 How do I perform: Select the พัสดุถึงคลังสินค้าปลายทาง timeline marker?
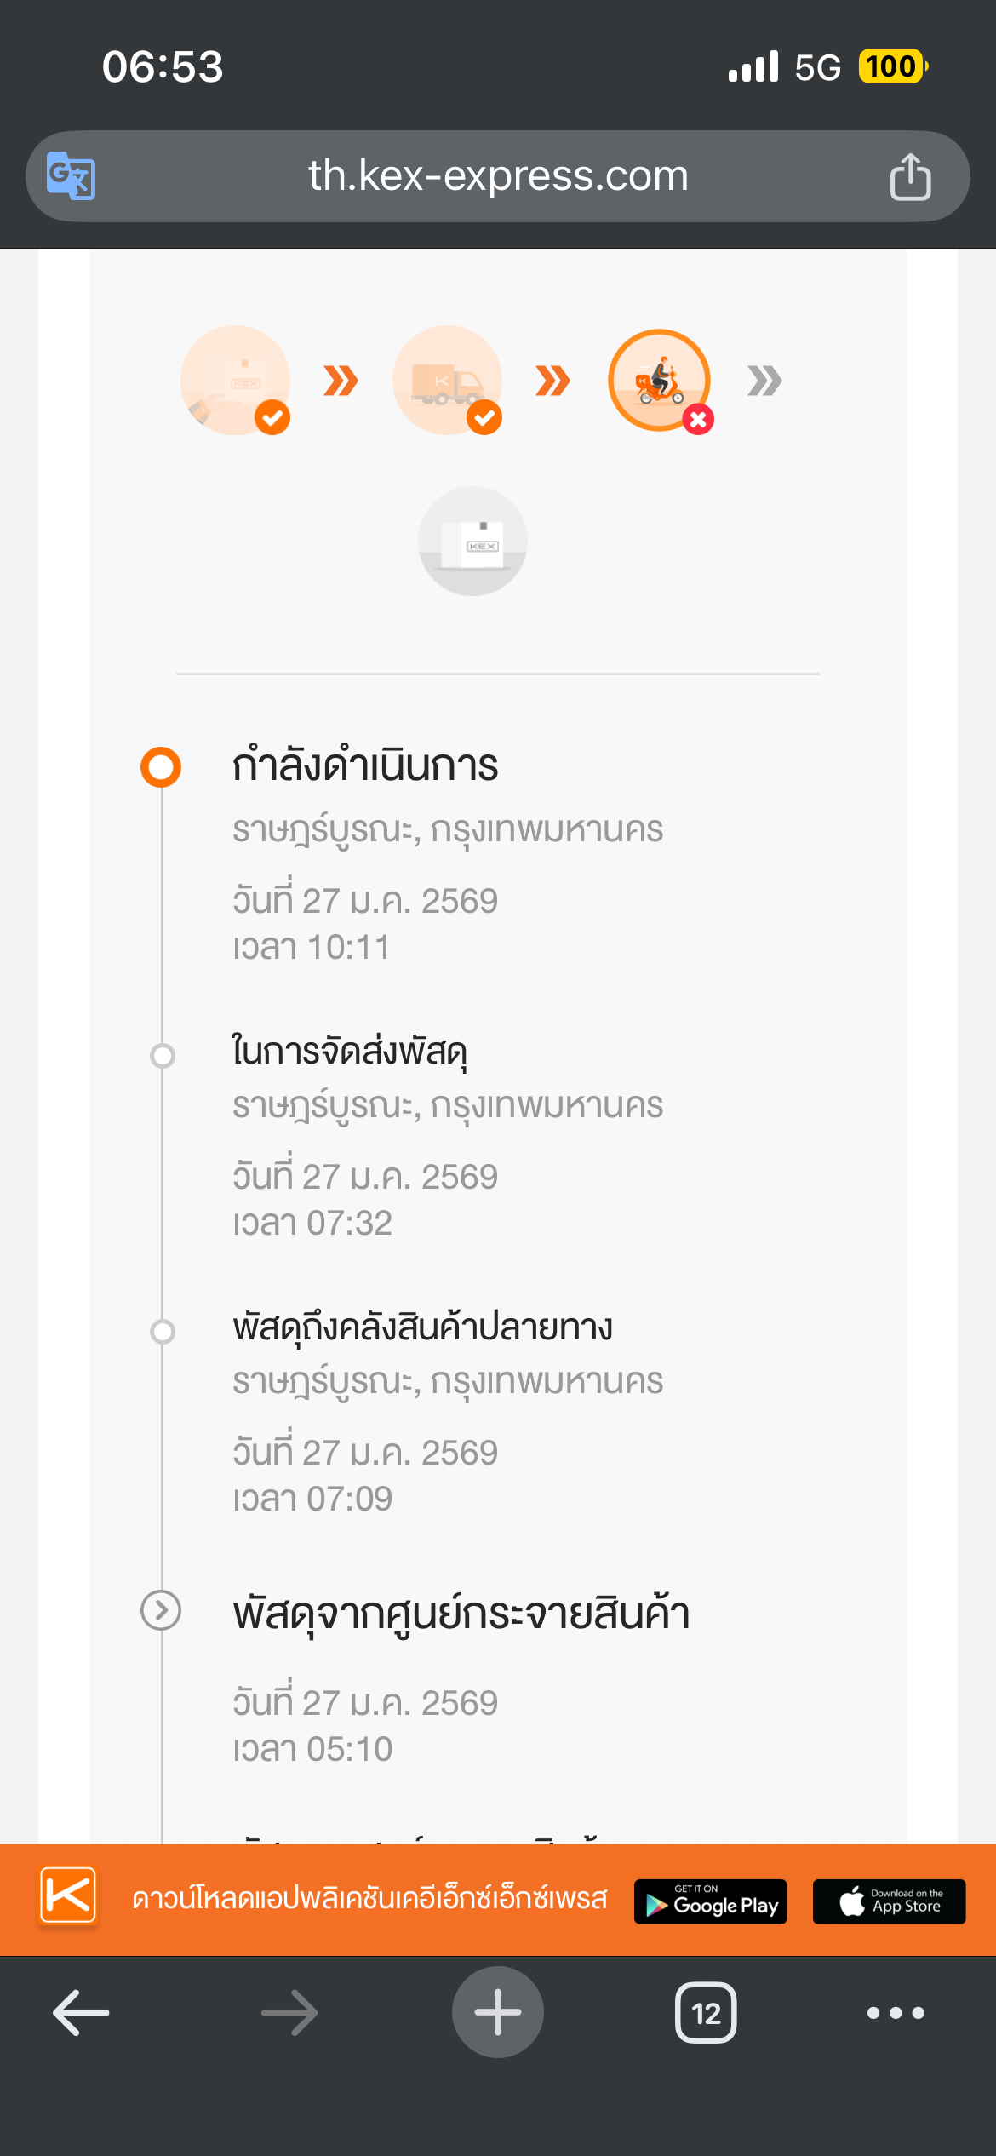pos(162,1331)
